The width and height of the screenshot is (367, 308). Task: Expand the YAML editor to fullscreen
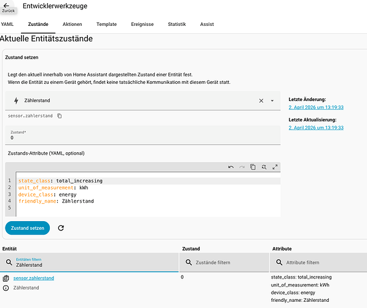pyautogui.click(x=275, y=167)
